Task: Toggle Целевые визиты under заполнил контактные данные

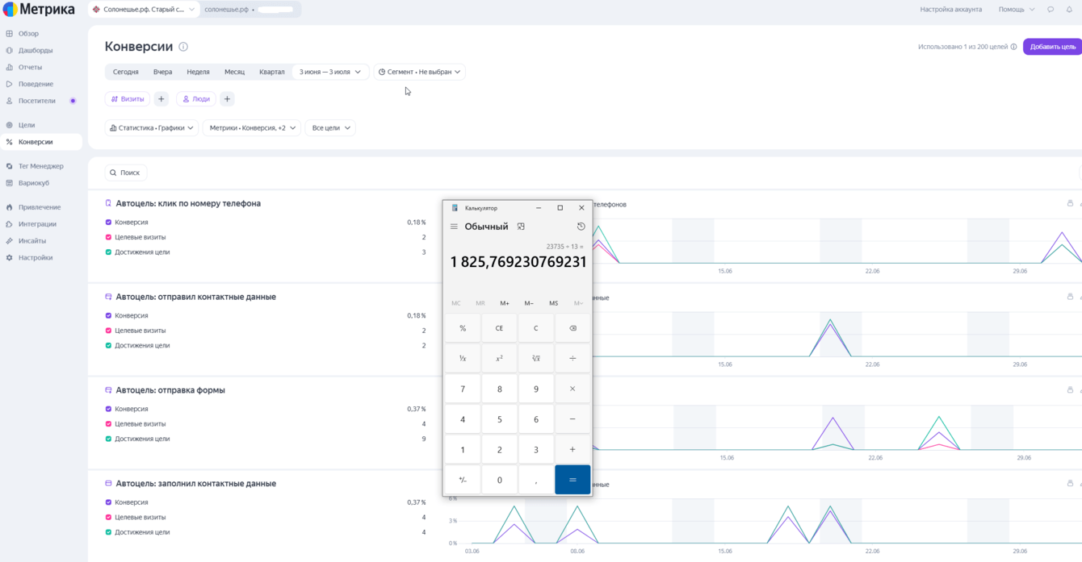Action: tap(108, 517)
